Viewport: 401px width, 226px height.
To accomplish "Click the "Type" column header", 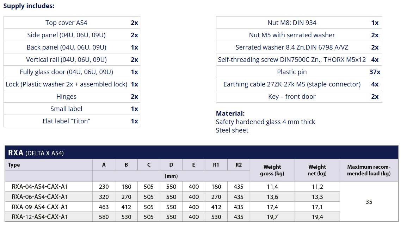I will coord(14,165).
